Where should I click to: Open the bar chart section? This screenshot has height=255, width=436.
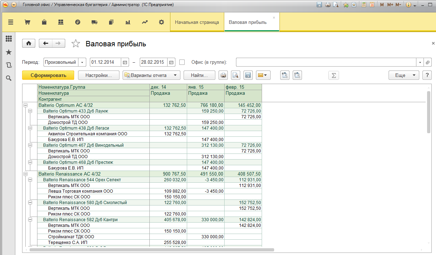[128, 22]
